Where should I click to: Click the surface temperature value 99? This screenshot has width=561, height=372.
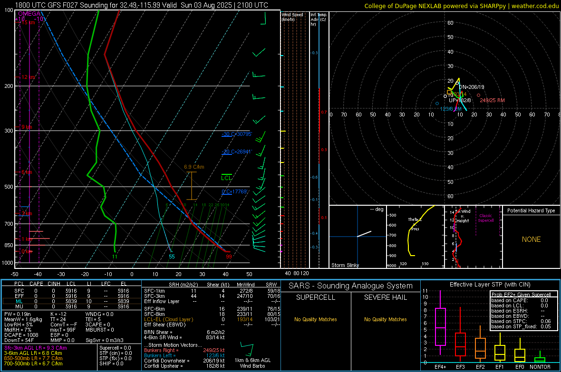pyautogui.click(x=229, y=257)
